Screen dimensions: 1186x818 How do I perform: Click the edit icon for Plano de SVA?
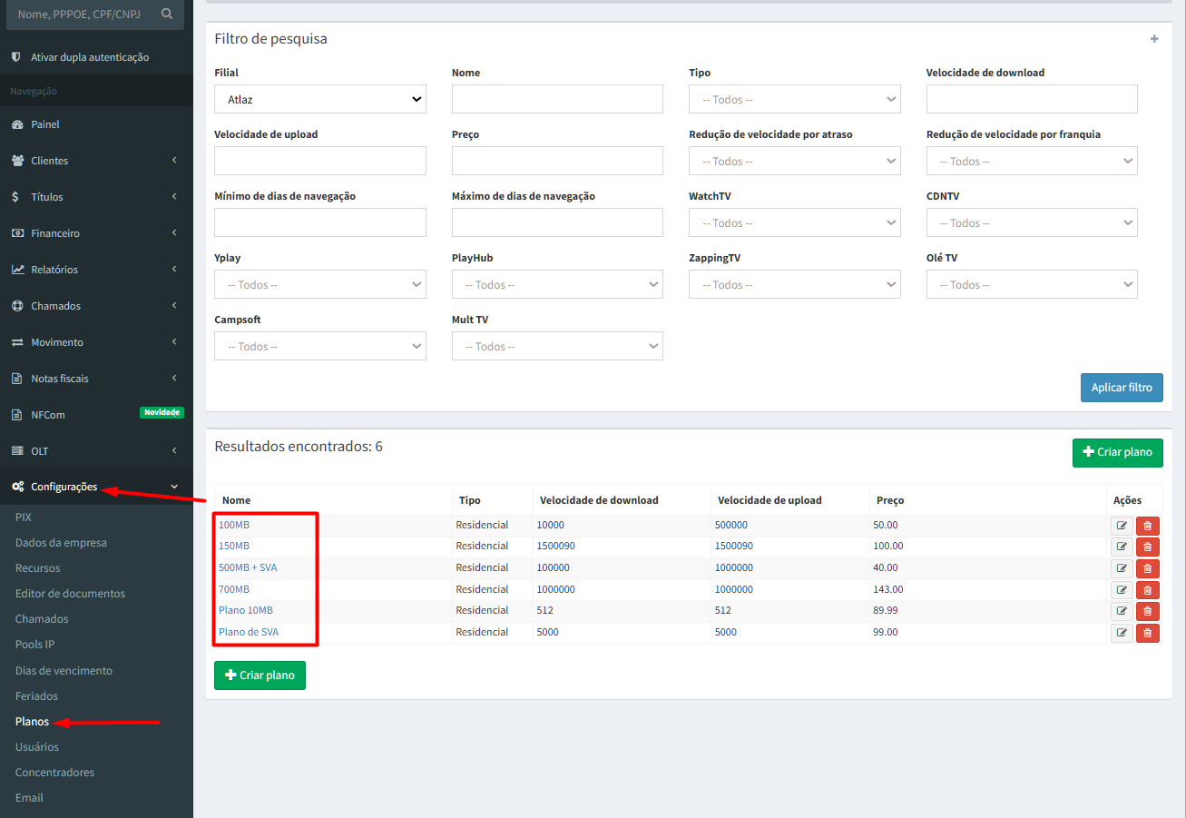point(1122,633)
